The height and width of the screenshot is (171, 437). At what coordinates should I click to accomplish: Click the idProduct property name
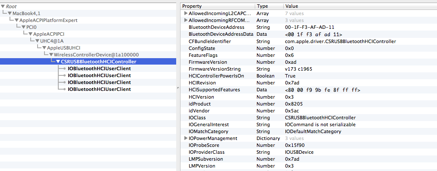coord(199,104)
